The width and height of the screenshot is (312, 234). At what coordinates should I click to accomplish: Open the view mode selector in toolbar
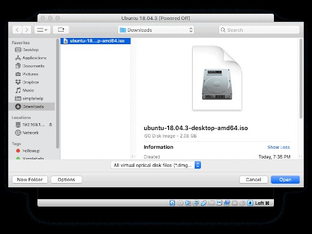(42, 30)
